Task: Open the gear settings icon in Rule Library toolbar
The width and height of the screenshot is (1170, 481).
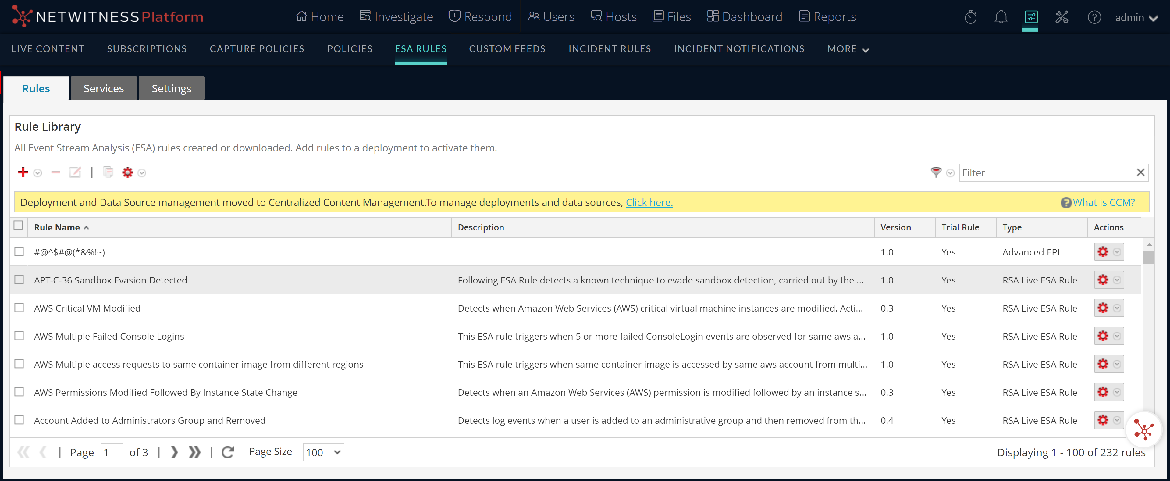Action: click(127, 173)
